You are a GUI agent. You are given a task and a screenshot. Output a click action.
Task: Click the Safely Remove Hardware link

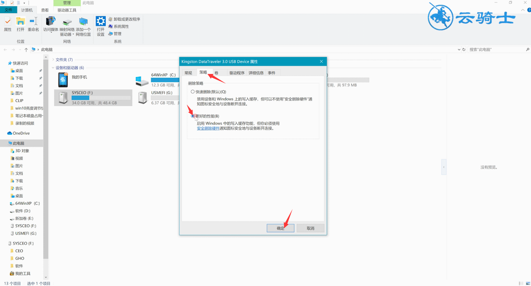(208, 128)
